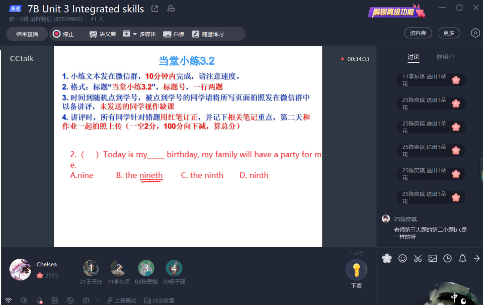Open the emoji picker in chat toolbar
The width and height of the screenshot is (483, 305).
pos(403,259)
